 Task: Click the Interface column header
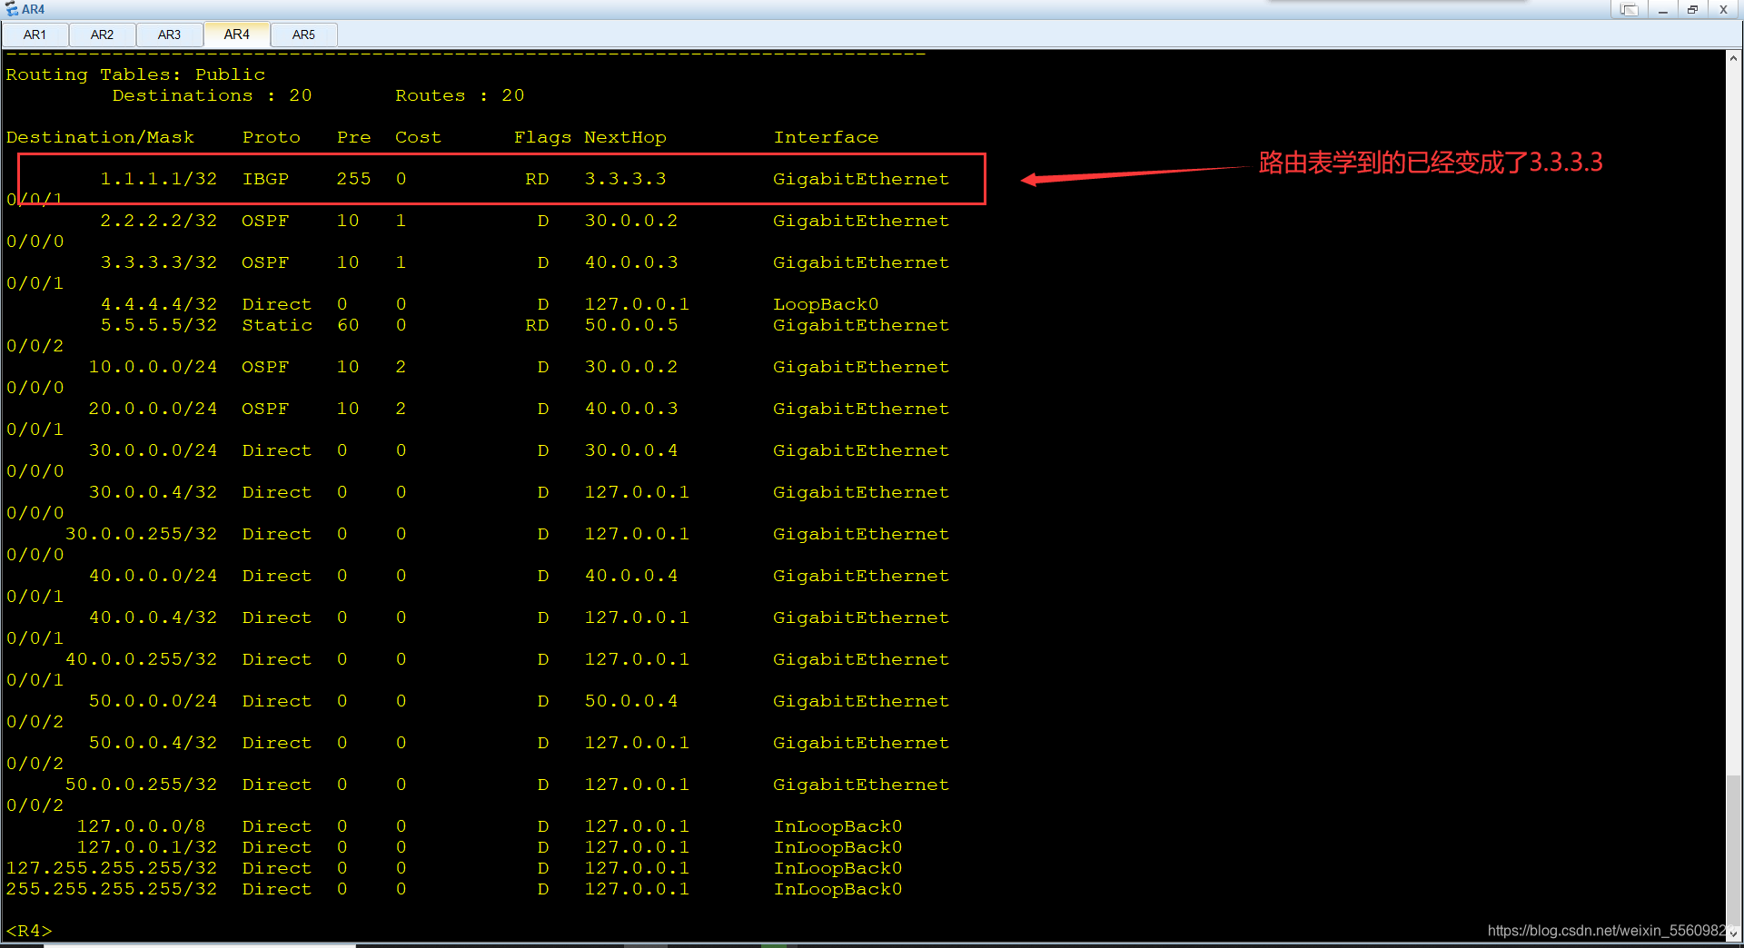click(x=826, y=137)
